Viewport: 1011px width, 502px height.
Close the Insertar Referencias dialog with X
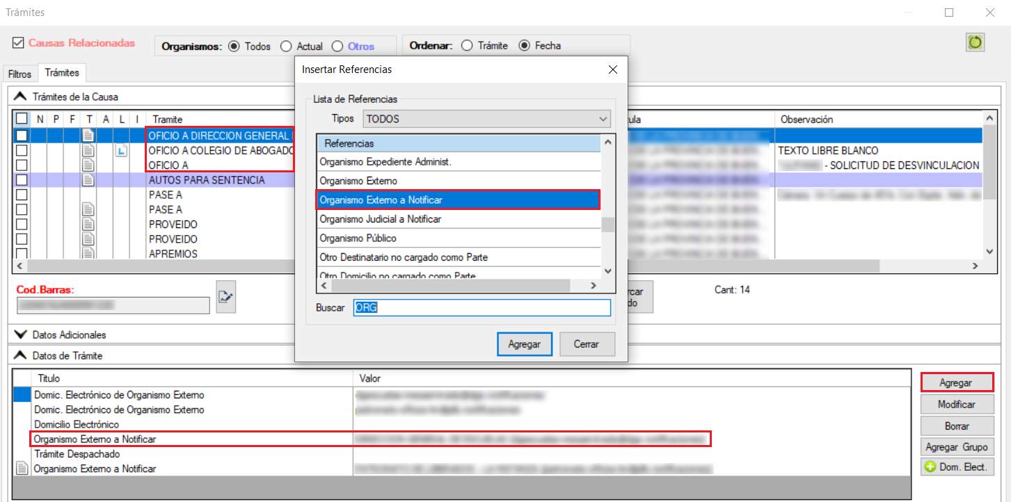coord(612,70)
